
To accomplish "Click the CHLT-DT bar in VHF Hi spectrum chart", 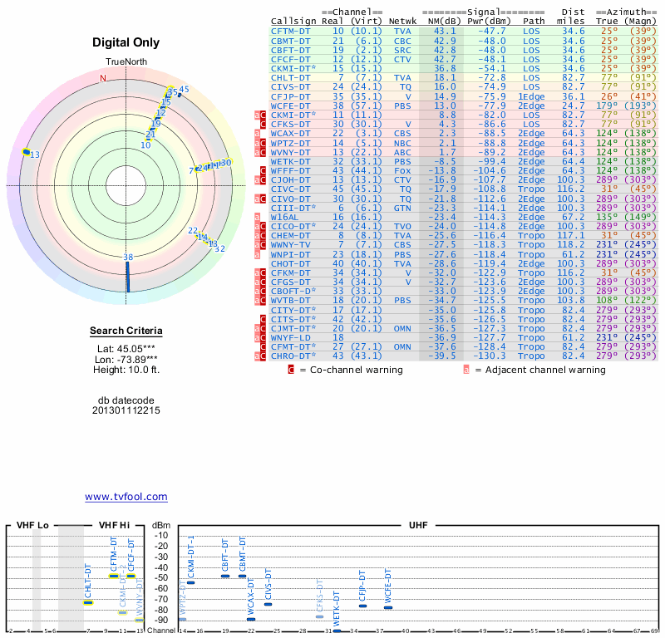I will click(x=88, y=603).
